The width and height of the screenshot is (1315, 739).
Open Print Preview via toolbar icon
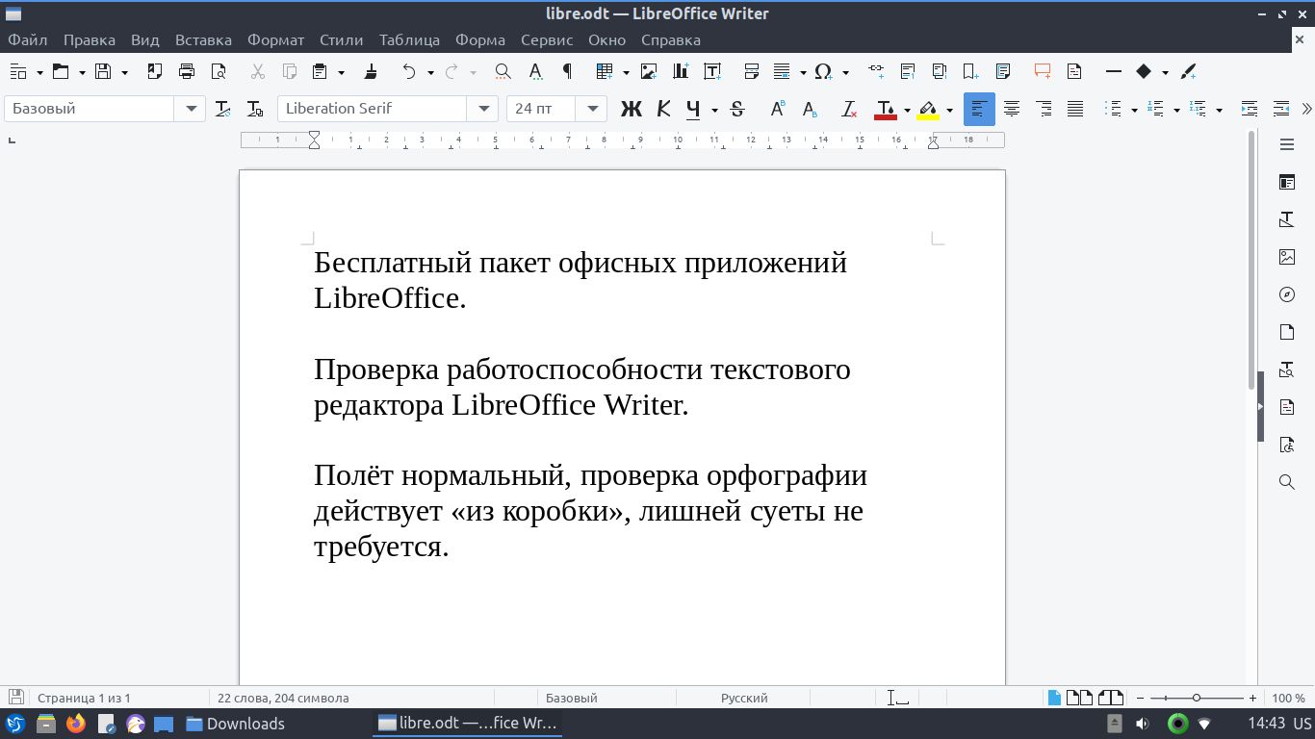[x=219, y=71]
